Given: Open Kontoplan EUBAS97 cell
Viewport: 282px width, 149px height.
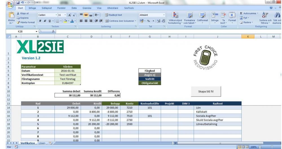Looking at the screenshot, I should [x=68, y=83].
